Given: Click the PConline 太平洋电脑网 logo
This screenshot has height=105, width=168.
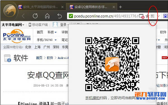Looking at the screenshot, I should click(17, 36).
